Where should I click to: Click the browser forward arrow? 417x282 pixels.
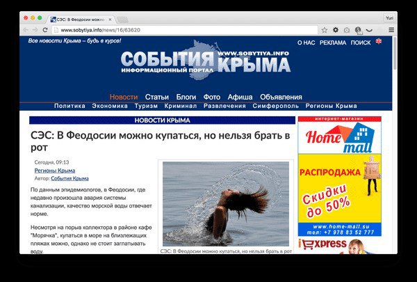(x=35, y=30)
